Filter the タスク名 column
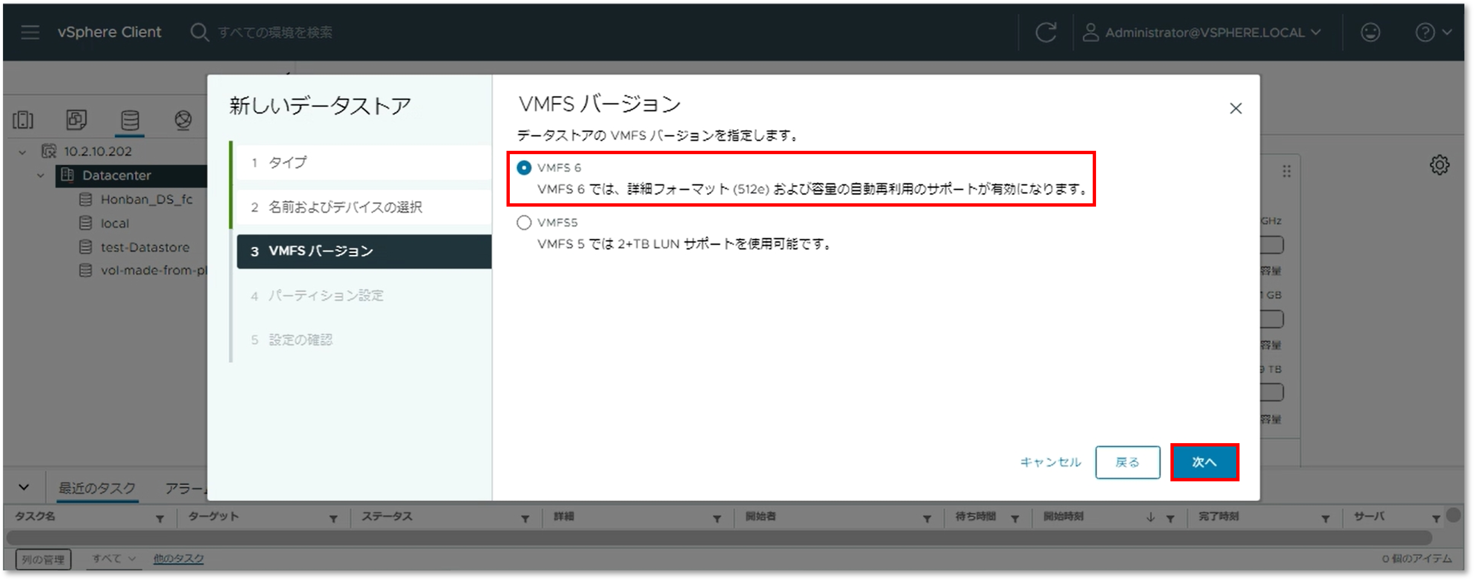1474x580 pixels. point(160,519)
